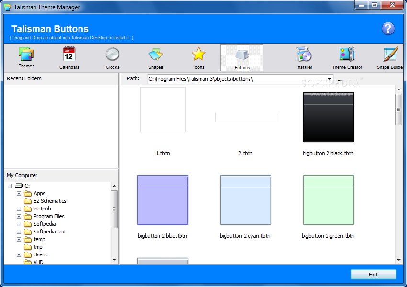Click the browse (...) button next to Path

339,80
